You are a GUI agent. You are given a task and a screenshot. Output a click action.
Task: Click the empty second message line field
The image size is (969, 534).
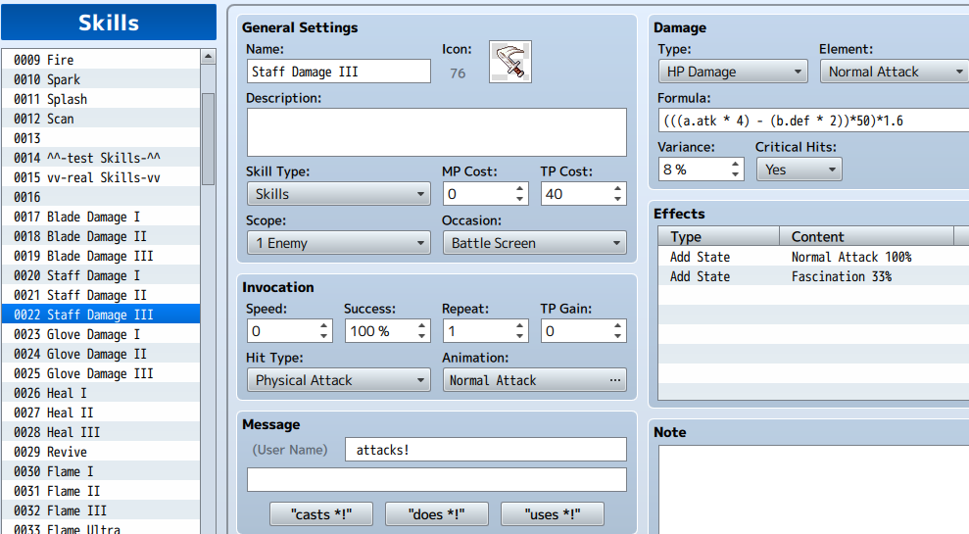coord(436,479)
